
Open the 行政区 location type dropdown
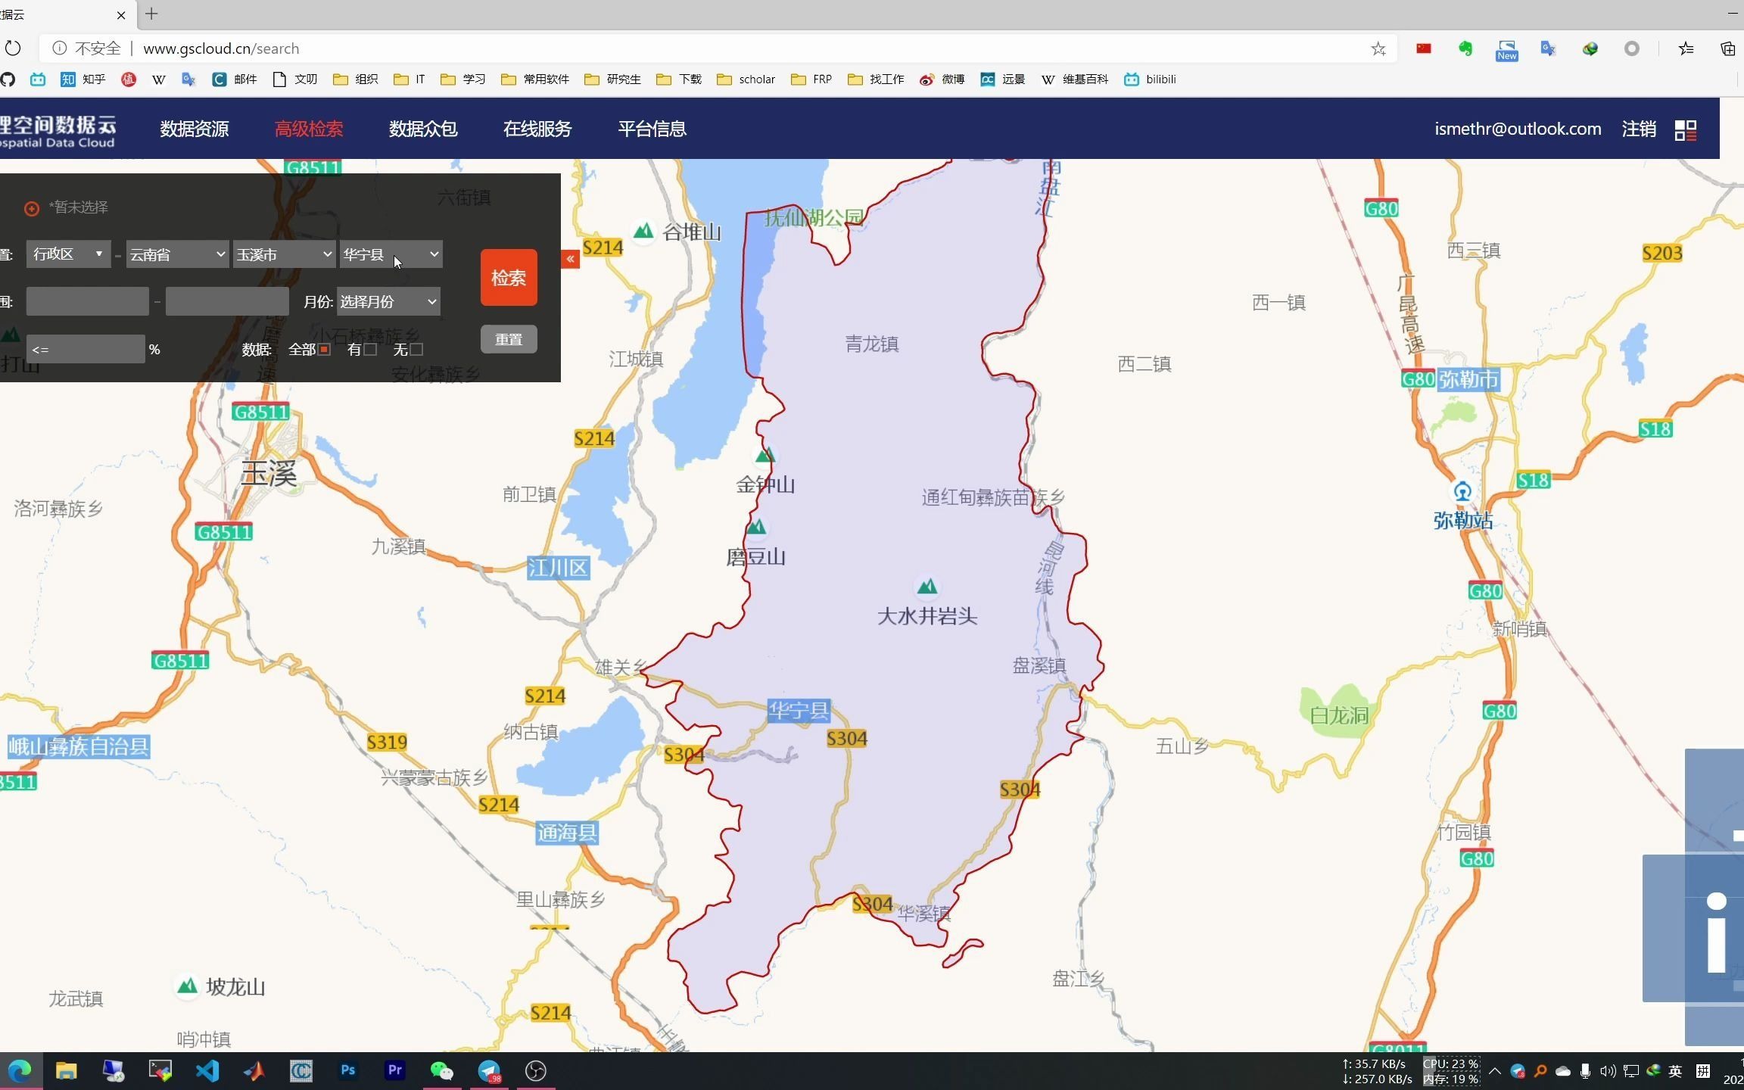click(68, 254)
